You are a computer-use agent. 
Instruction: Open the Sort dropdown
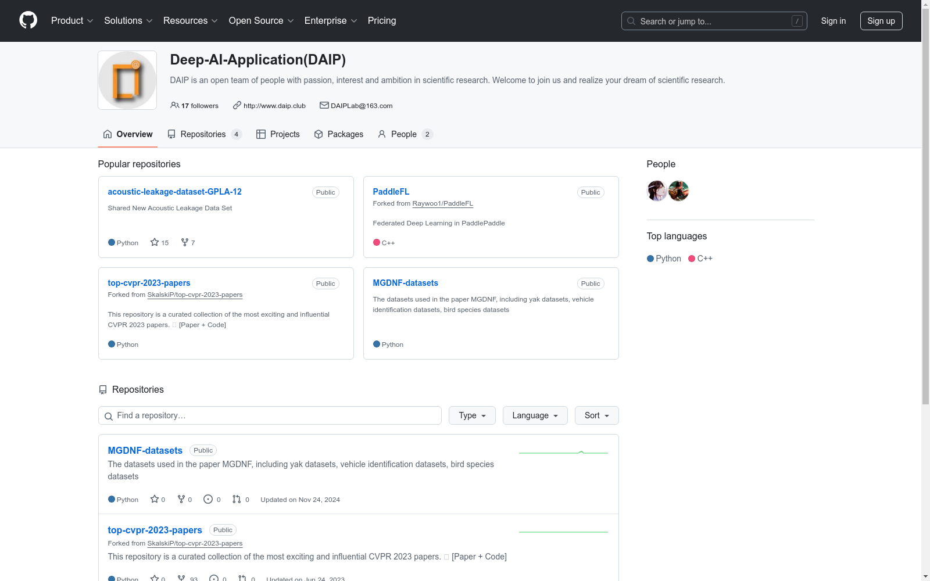[596, 415]
